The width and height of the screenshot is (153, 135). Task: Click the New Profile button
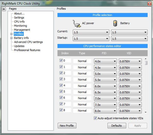(67, 126)
